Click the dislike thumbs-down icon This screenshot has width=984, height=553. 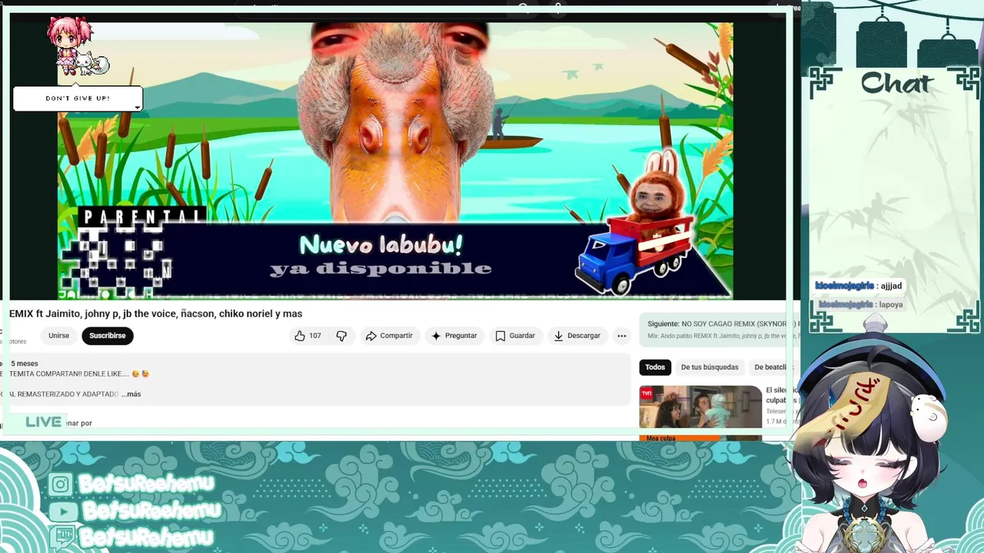pyautogui.click(x=341, y=336)
